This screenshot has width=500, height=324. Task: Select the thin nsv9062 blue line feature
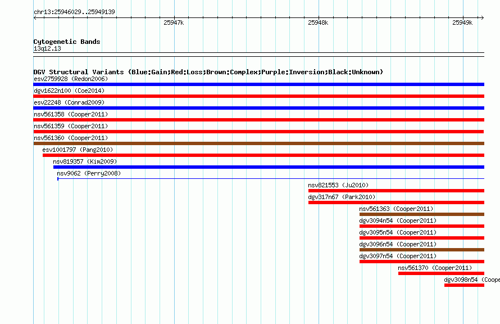tap(271, 179)
